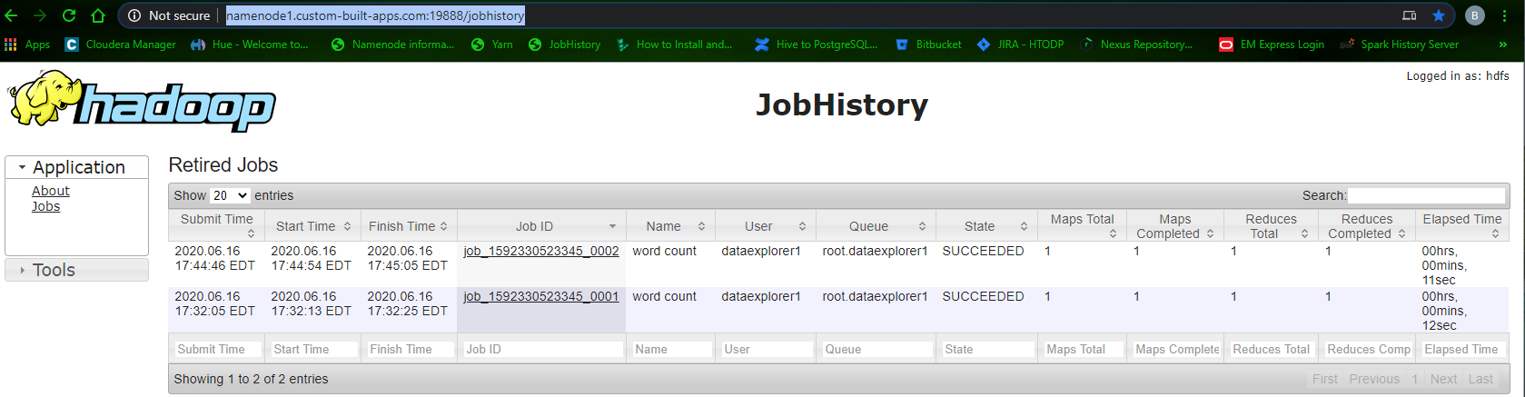Click the browser address bar URL
The width and height of the screenshot is (1525, 397).
pyautogui.click(x=375, y=15)
